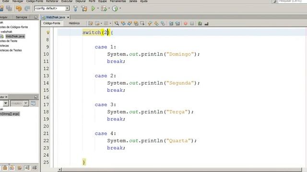Find previous occurrence icon
The image size is (307, 172).
123,23
